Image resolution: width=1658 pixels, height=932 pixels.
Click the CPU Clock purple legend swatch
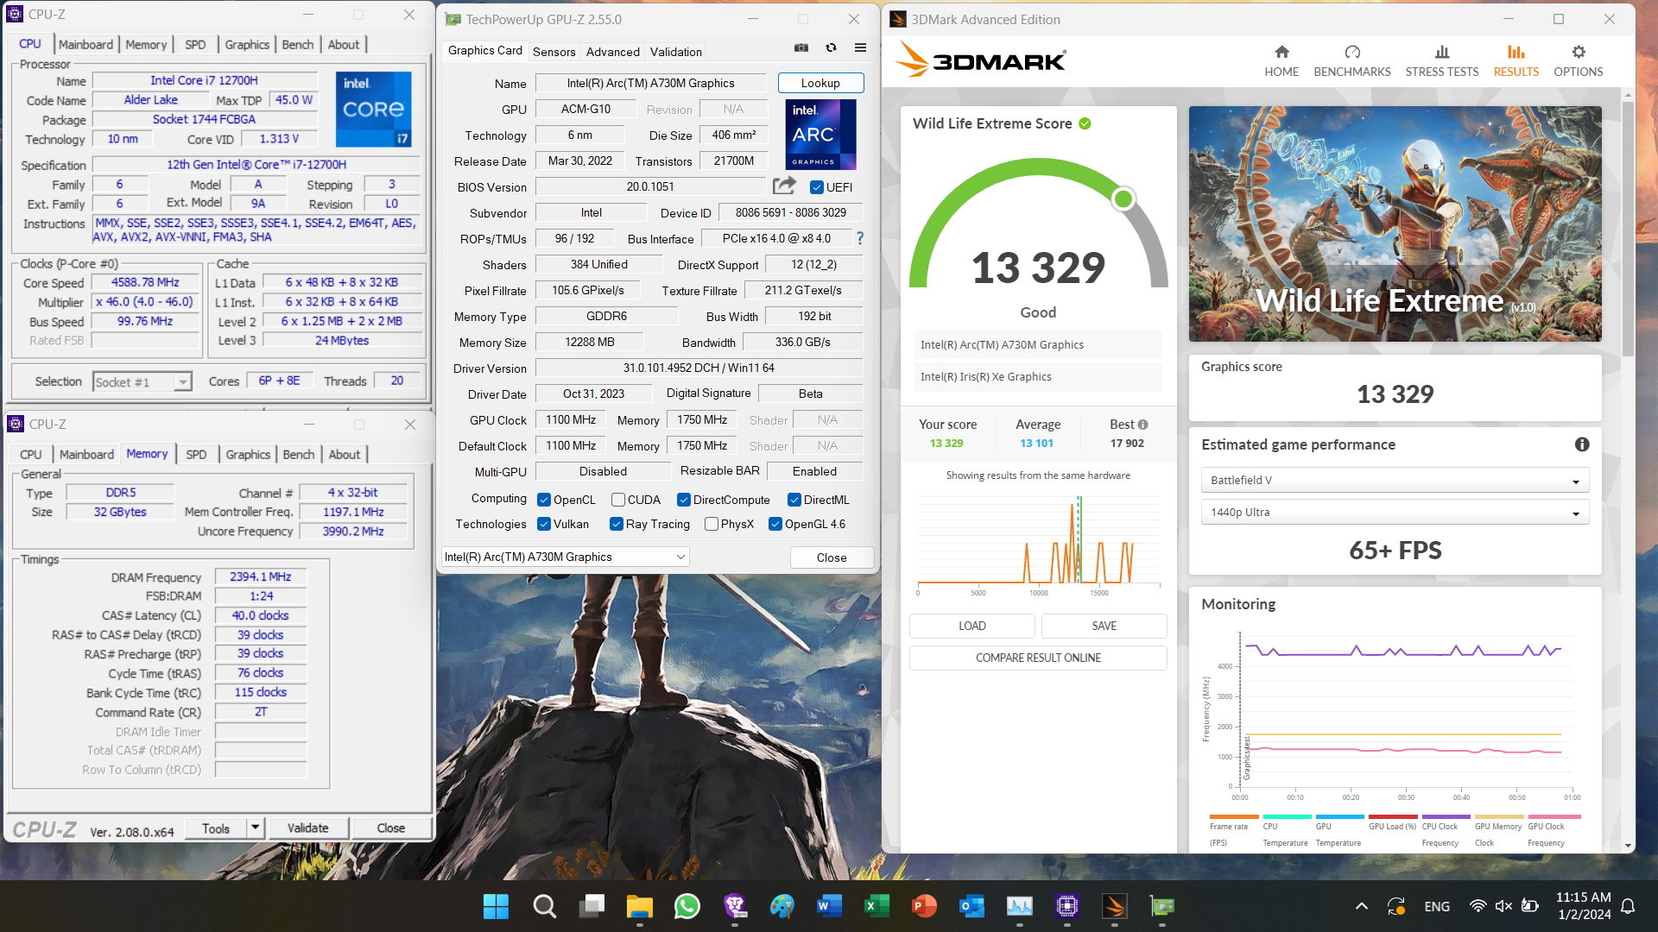coord(1446,816)
